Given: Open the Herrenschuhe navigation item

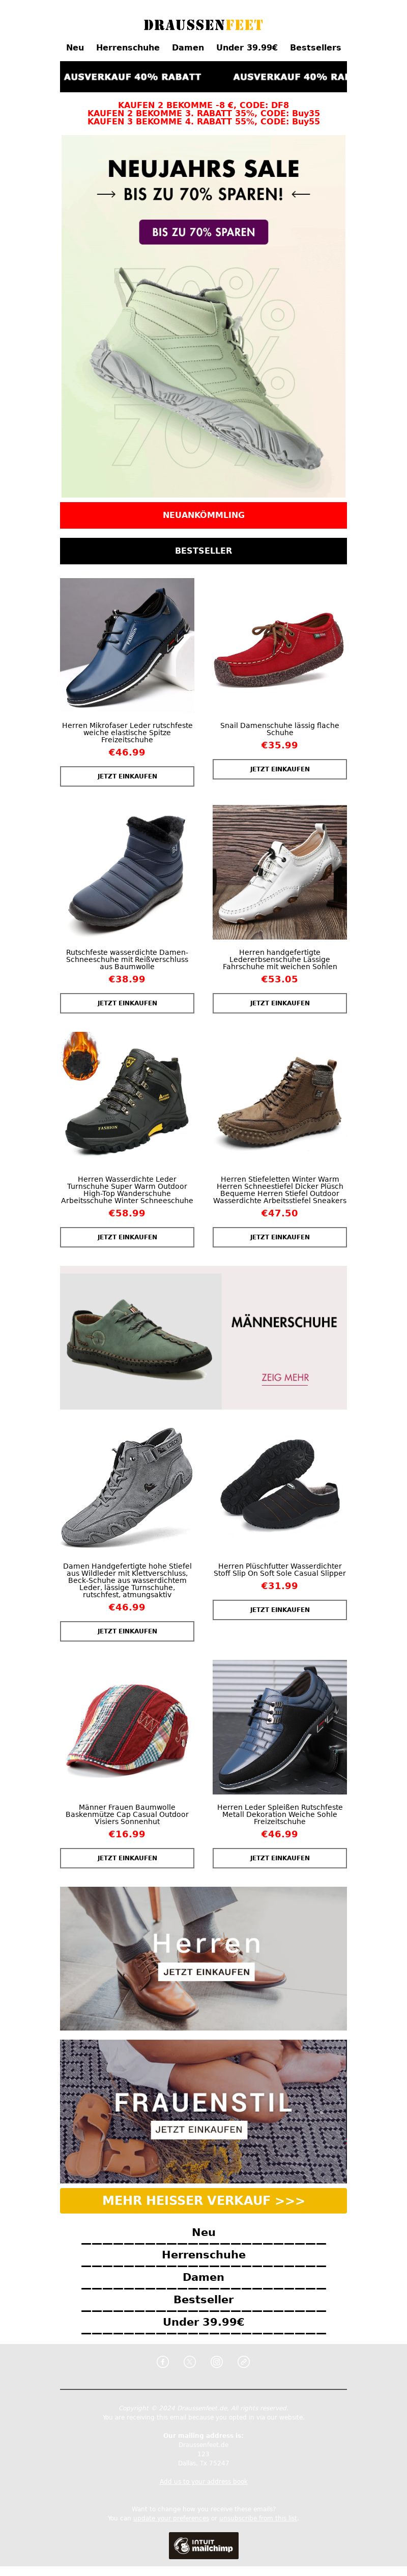Looking at the screenshot, I should click(128, 47).
